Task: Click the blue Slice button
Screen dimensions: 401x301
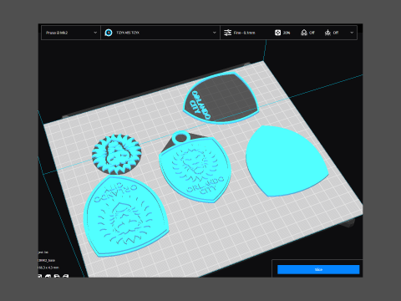Action: click(x=318, y=269)
